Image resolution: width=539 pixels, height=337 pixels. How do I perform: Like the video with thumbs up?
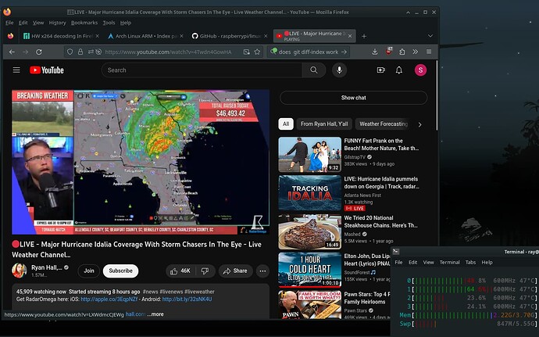click(x=180, y=271)
